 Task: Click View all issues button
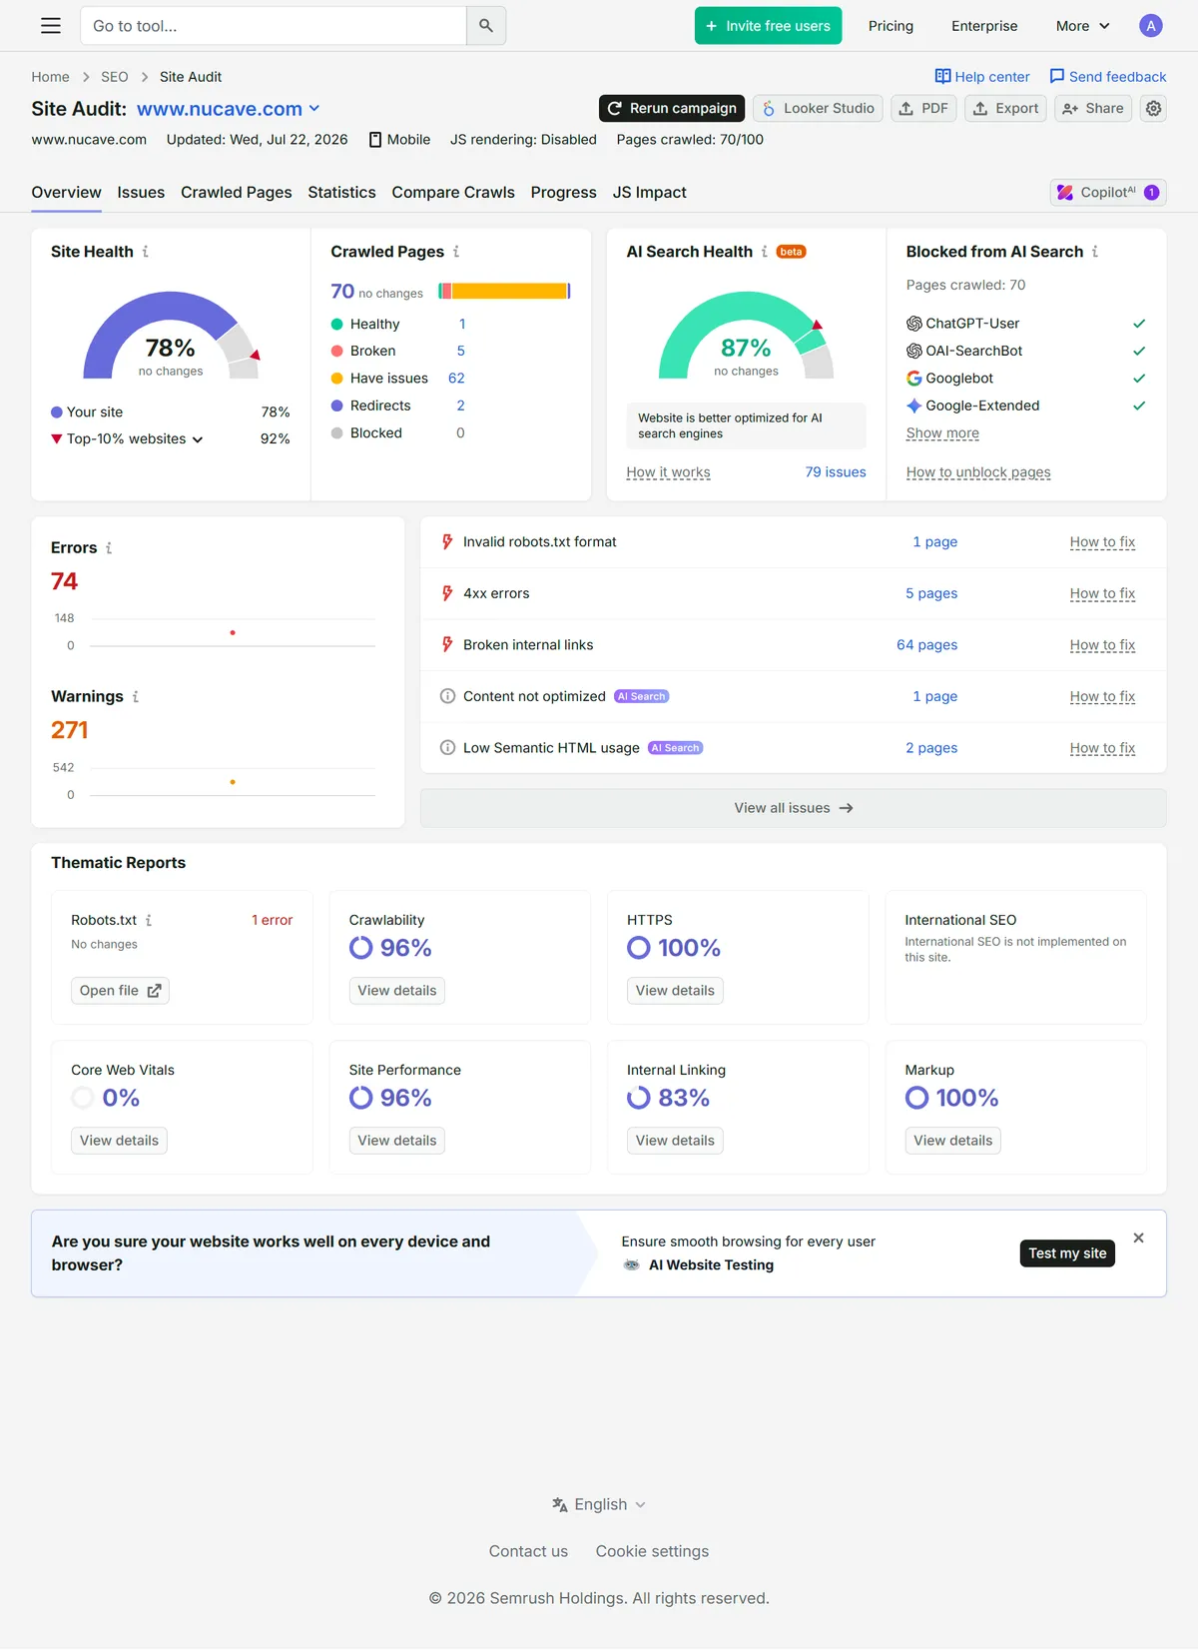[x=794, y=808]
